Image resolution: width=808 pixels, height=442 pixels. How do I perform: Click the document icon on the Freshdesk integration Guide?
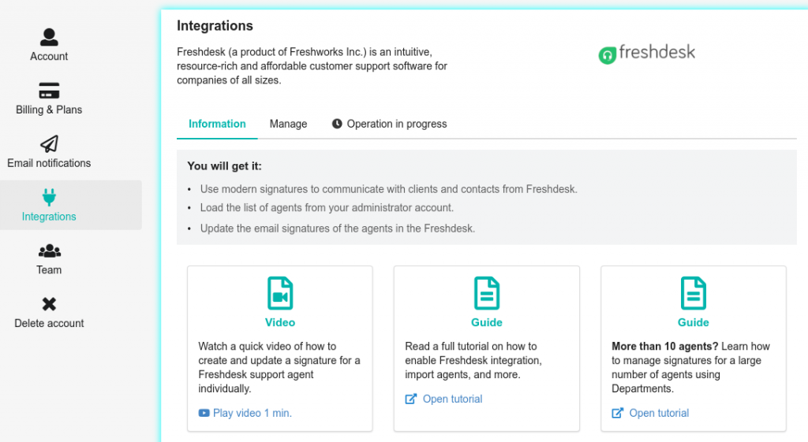(486, 293)
